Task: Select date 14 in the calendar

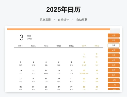Action: tap(71, 70)
